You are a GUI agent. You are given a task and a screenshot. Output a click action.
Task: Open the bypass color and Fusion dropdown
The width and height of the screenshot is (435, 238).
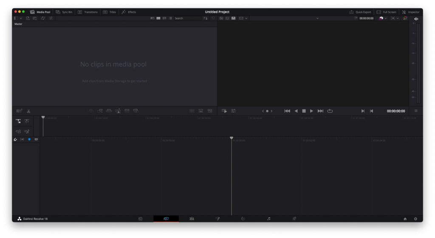[x=386, y=18]
